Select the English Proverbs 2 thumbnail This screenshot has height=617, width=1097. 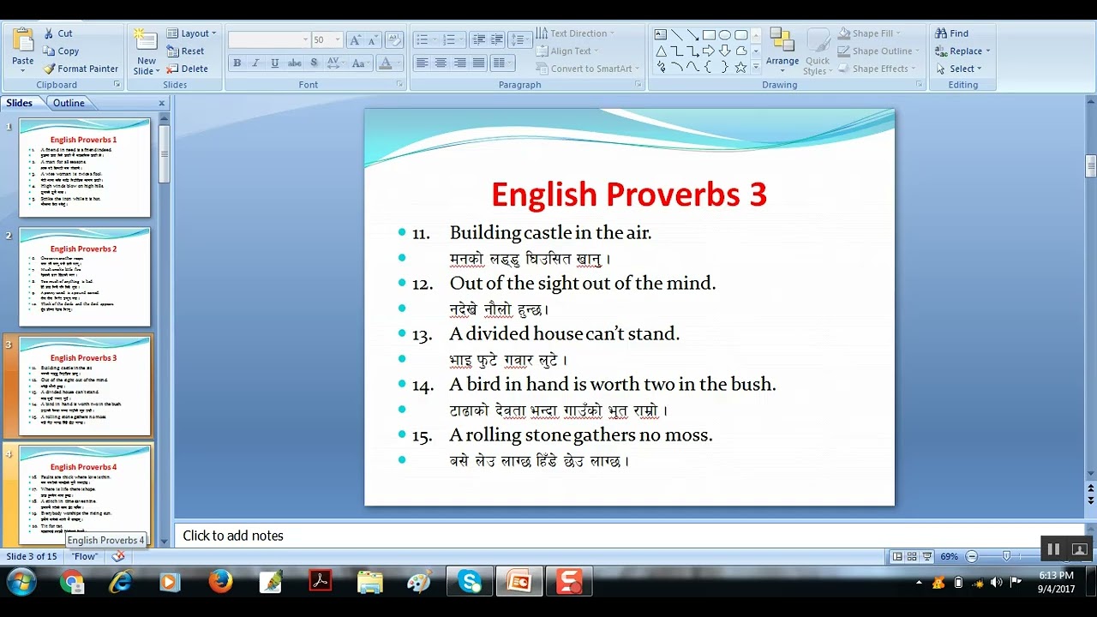coord(85,277)
